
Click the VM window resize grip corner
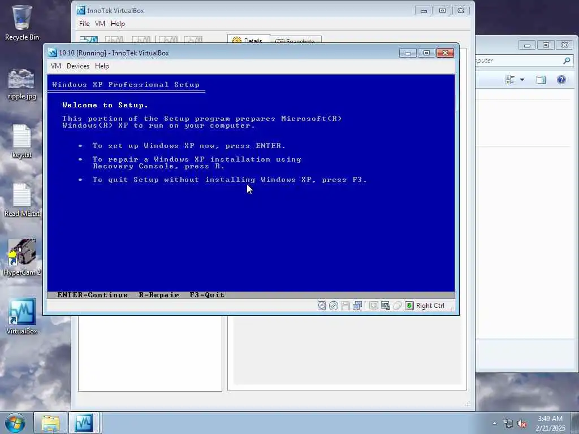(x=452, y=309)
